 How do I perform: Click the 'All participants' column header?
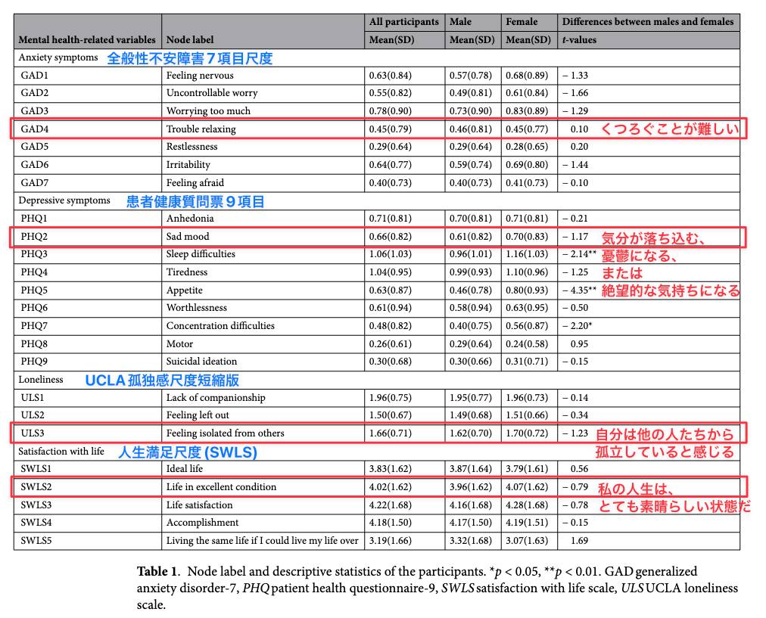tap(404, 21)
